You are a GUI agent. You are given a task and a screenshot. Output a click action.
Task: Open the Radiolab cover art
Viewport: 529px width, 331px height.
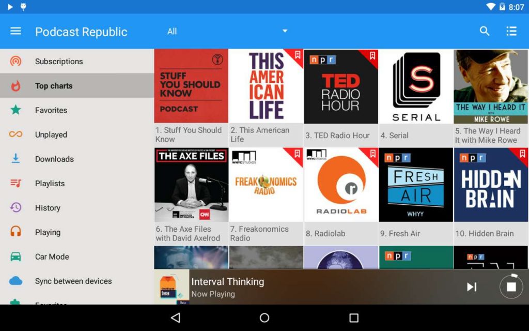click(341, 185)
